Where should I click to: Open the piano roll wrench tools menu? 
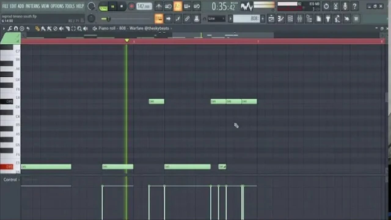click(10, 28)
